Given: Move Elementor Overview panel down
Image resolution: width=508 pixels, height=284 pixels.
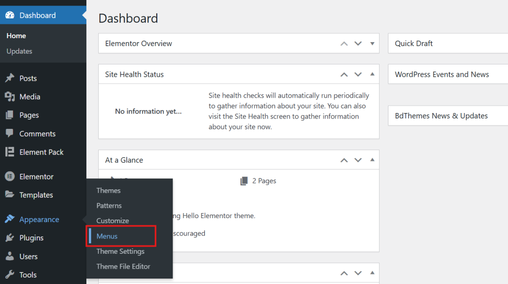Looking at the screenshot, I should 358,44.
